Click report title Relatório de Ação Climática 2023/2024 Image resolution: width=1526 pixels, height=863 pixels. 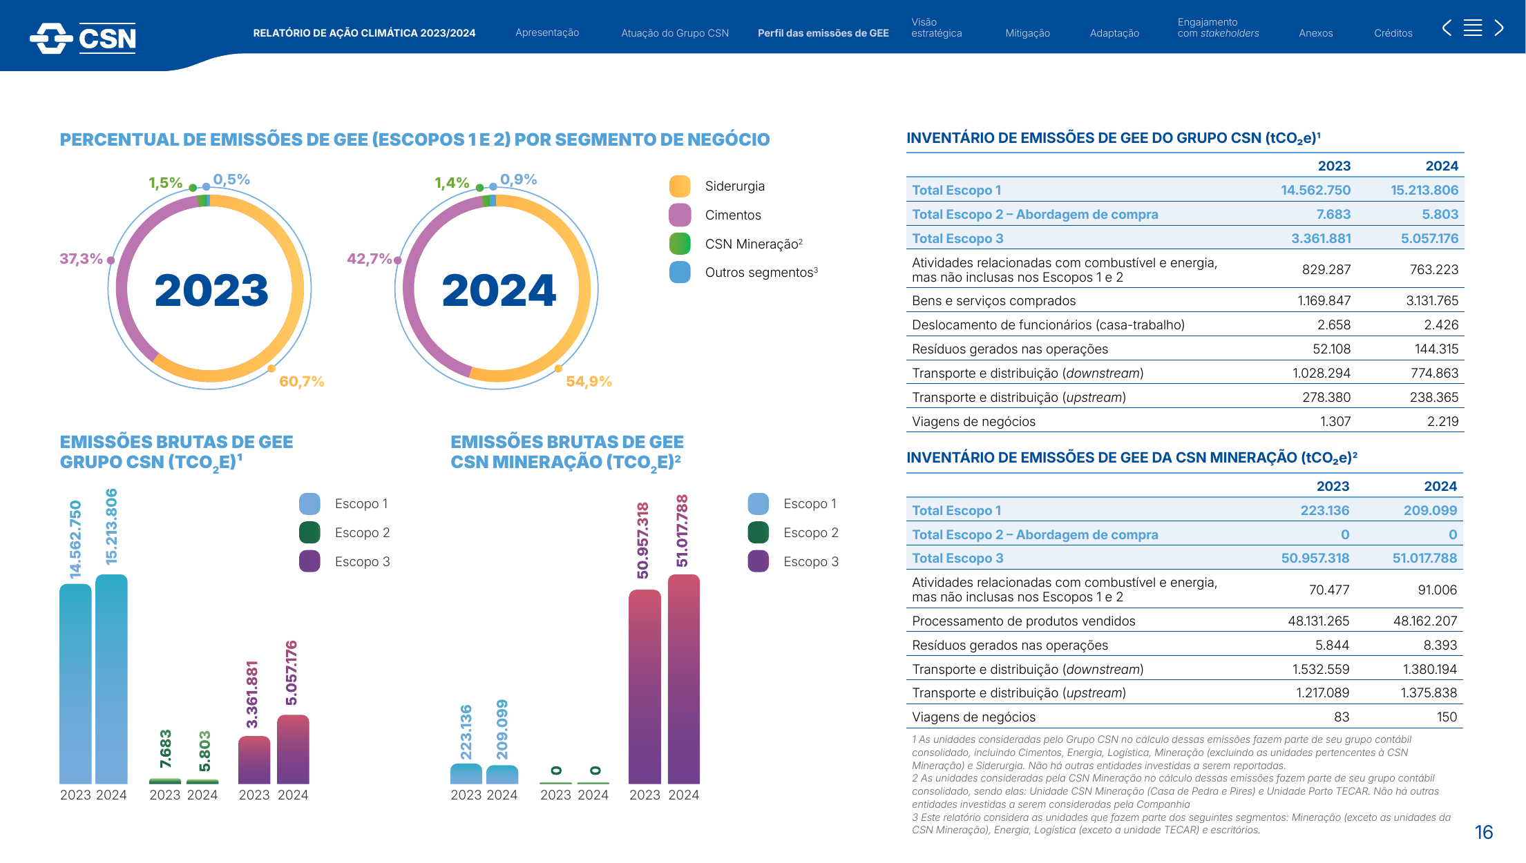pyautogui.click(x=364, y=33)
